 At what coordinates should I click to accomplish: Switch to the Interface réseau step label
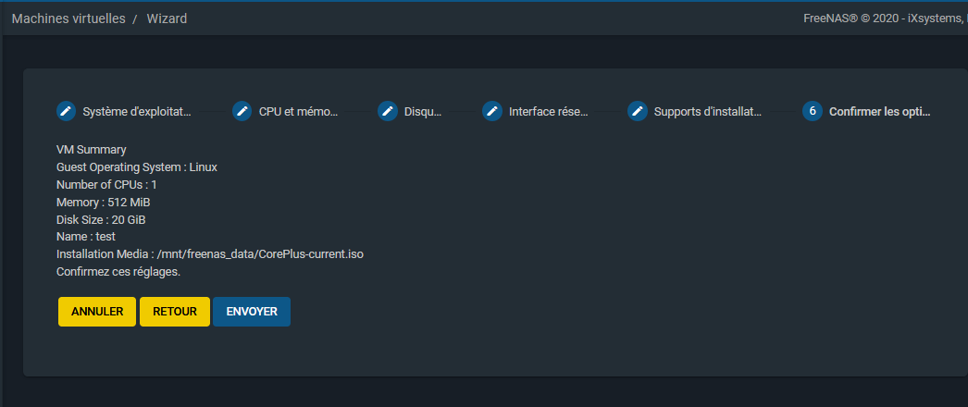click(x=548, y=112)
